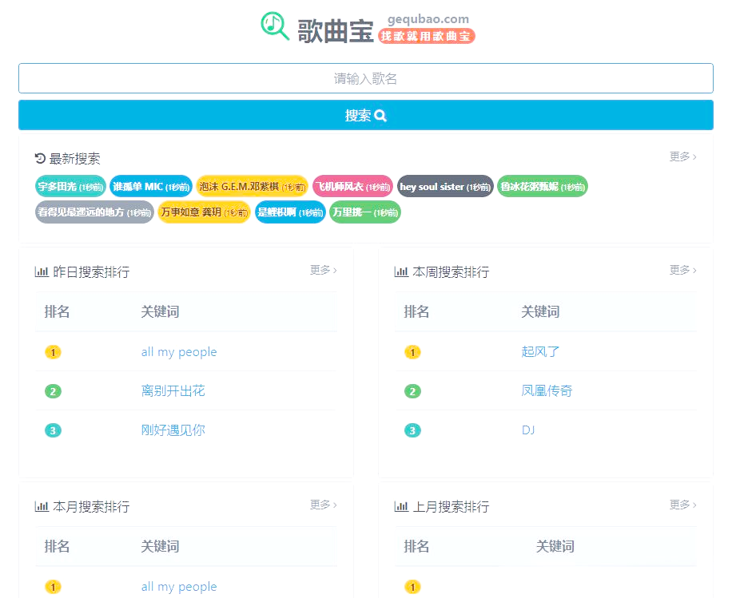Click the yellow rank 1 badge in yesterday's ranking
Image resolution: width=732 pixels, height=598 pixels.
click(x=53, y=352)
